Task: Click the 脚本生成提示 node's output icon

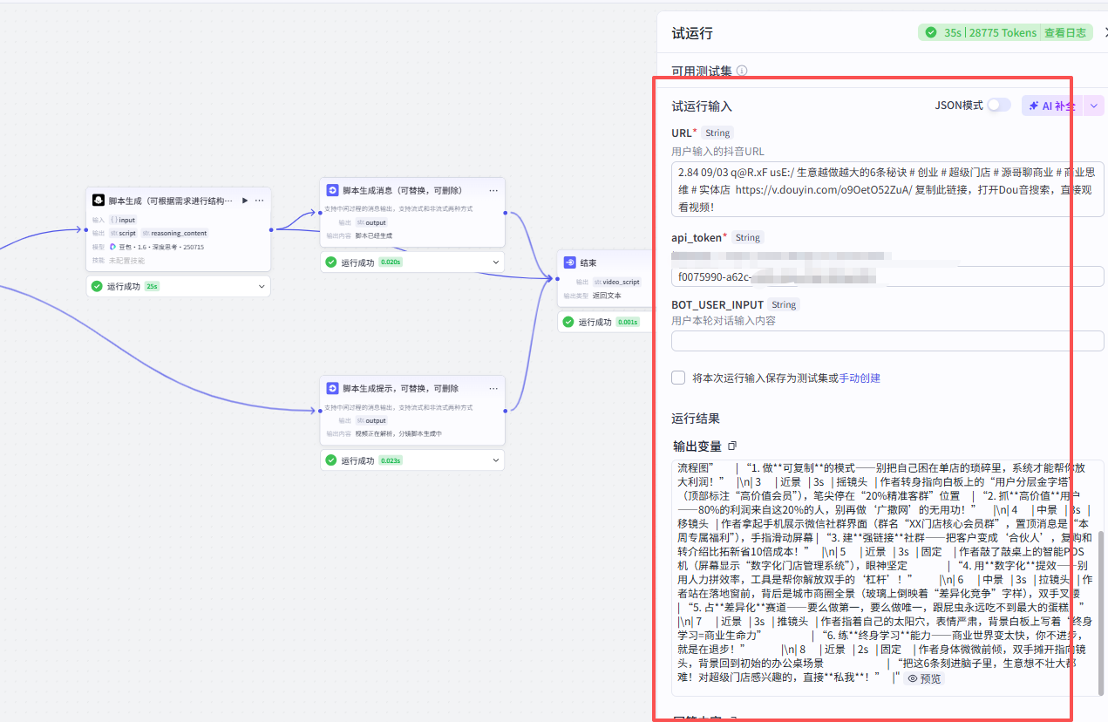Action: tap(332, 388)
